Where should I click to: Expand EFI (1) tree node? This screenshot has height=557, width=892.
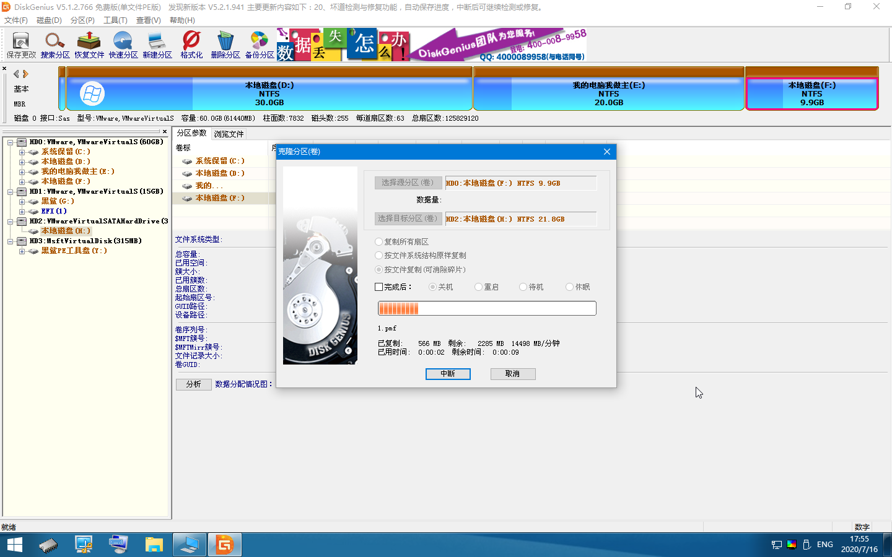22,212
